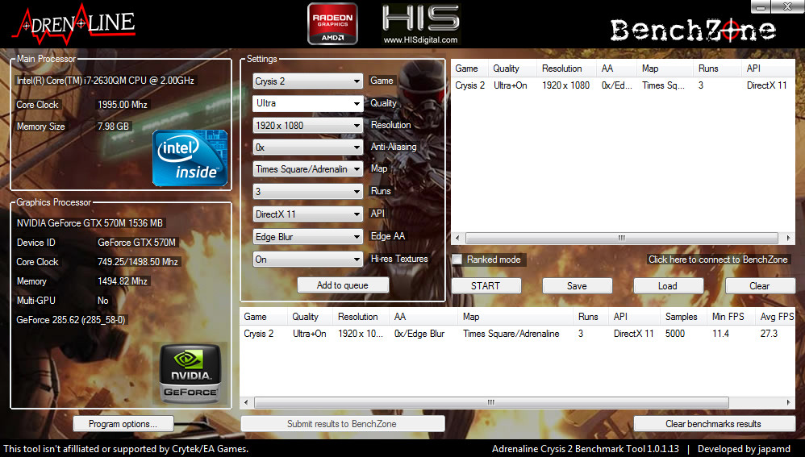
Task: Open the Hi-res Textures dropdown set to On
Action: (x=307, y=259)
